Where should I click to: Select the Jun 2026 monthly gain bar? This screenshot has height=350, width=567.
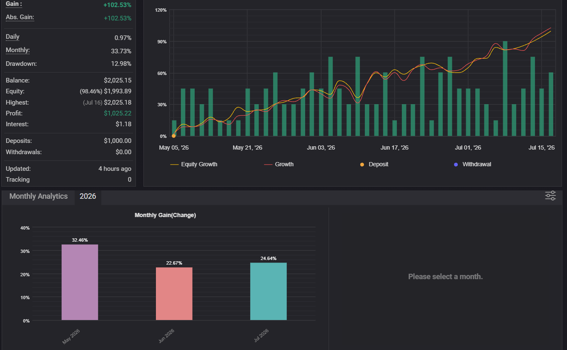[x=174, y=294]
